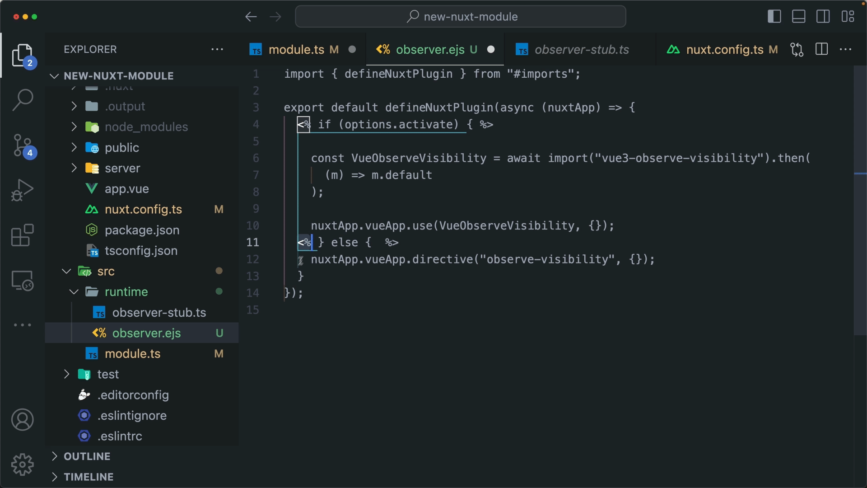867x488 pixels.
Task: Expand the server folder
Action: pyautogui.click(x=142, y=169)
